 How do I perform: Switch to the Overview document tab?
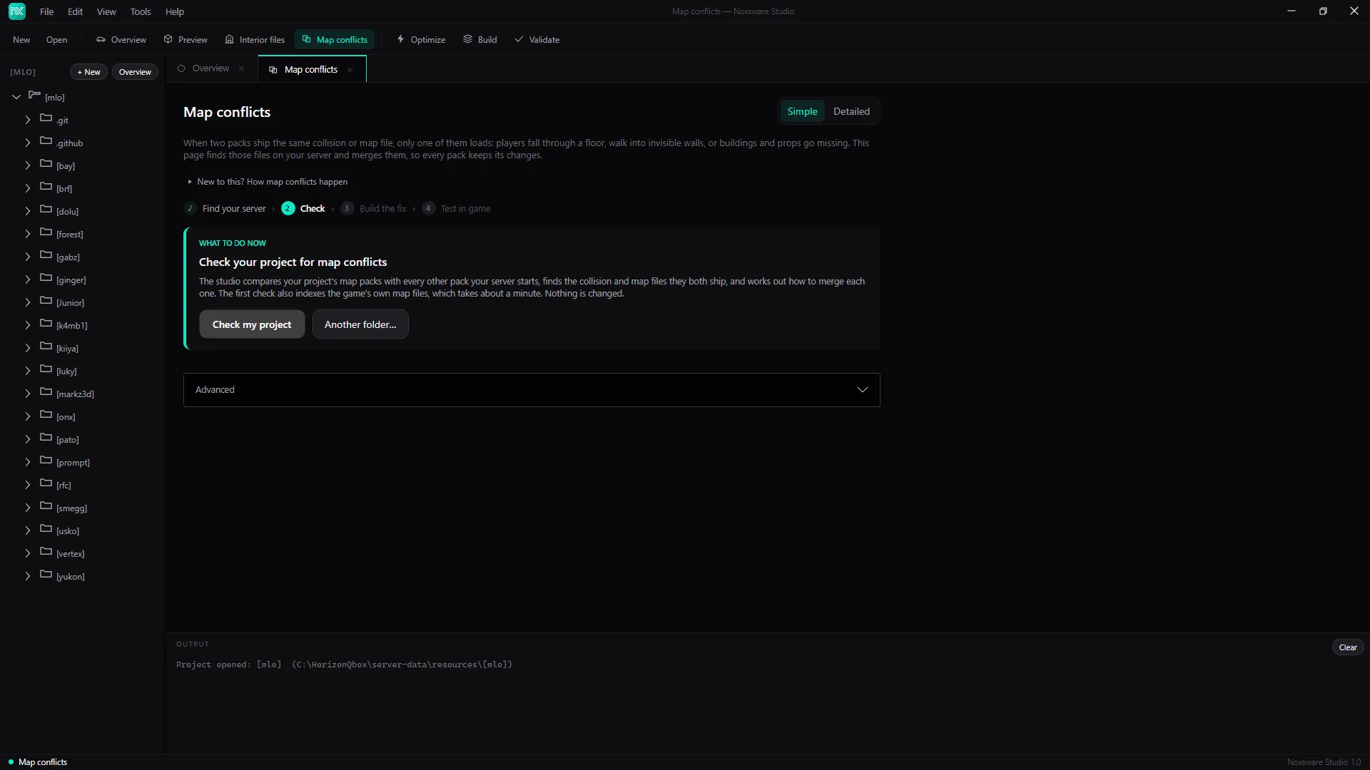point(210,68)
